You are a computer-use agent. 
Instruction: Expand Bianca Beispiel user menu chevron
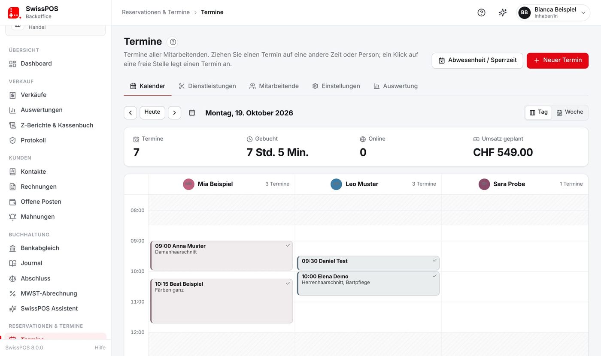tap(583, 13)
